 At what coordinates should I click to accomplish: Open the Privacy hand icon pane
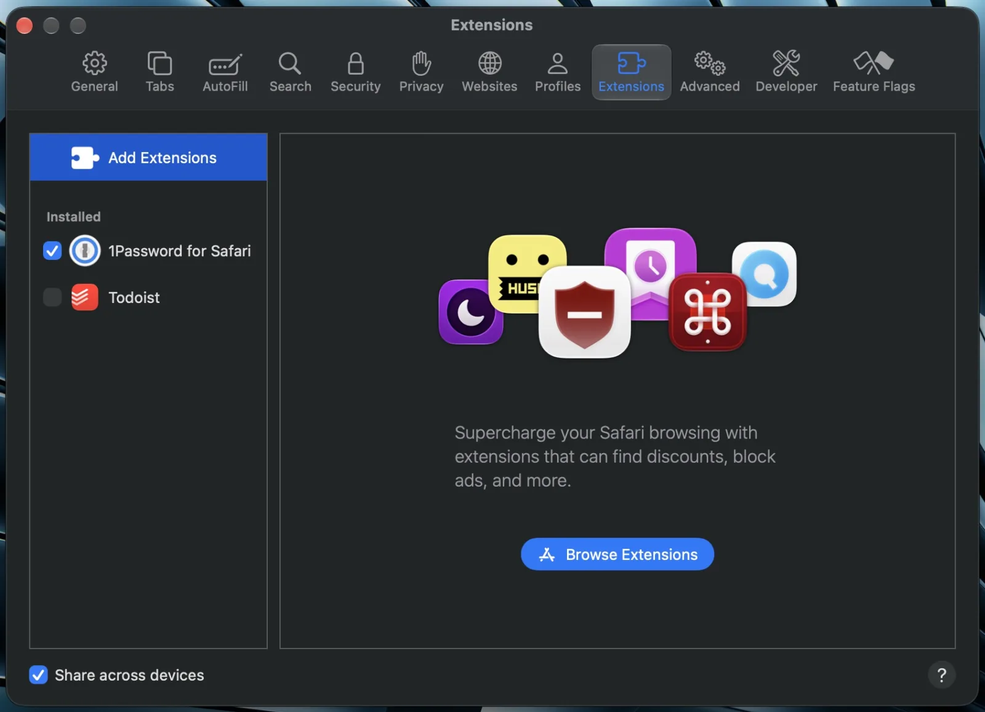[421, 72]
